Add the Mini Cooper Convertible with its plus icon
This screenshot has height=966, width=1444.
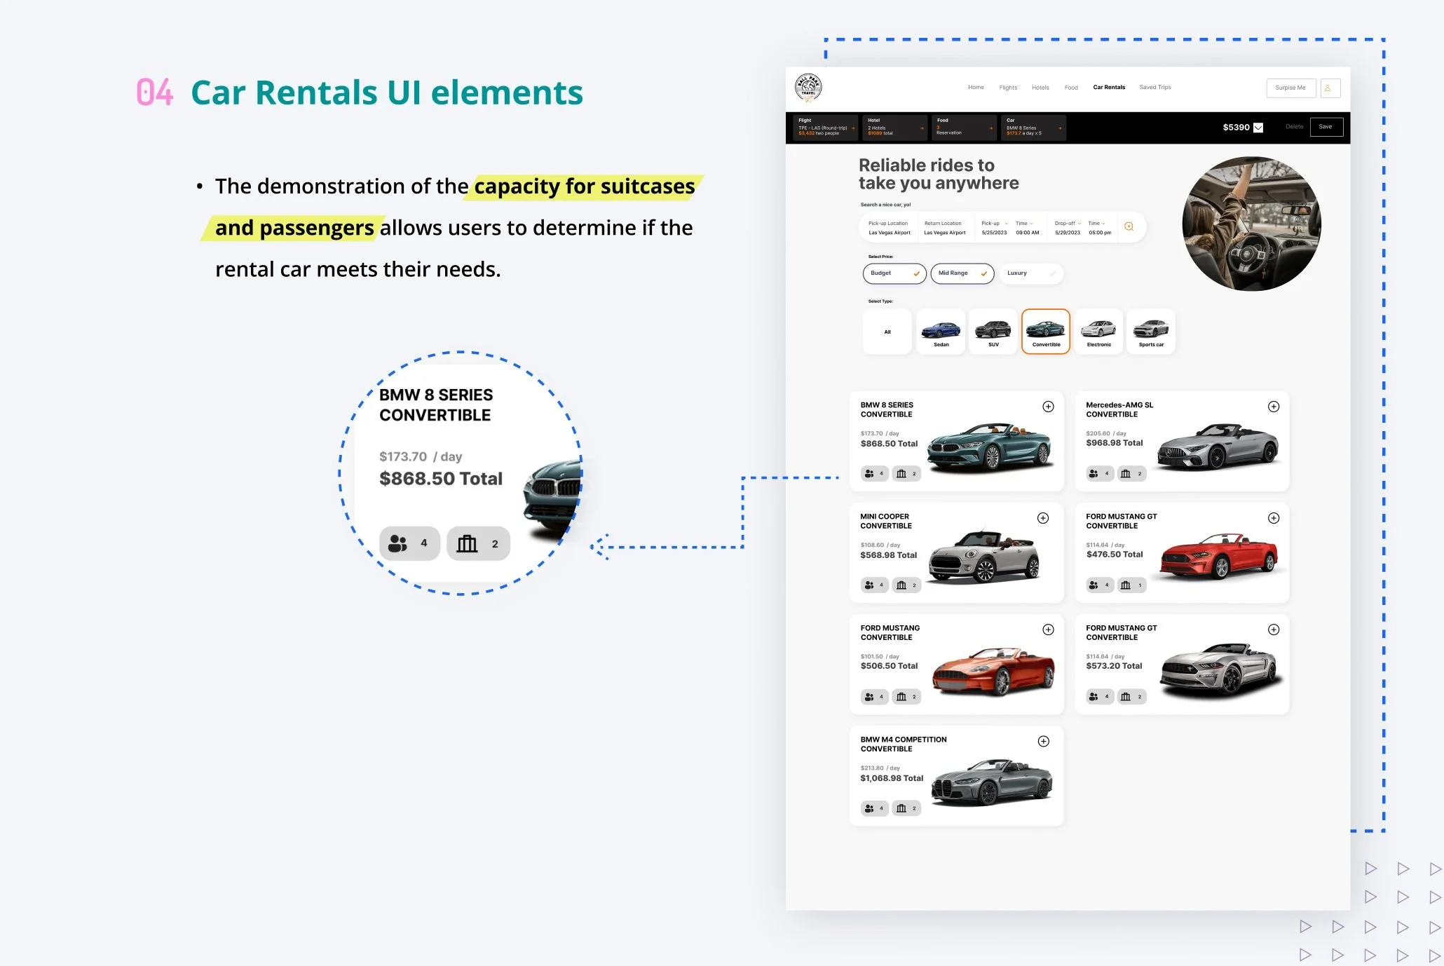coord(1043,518)
